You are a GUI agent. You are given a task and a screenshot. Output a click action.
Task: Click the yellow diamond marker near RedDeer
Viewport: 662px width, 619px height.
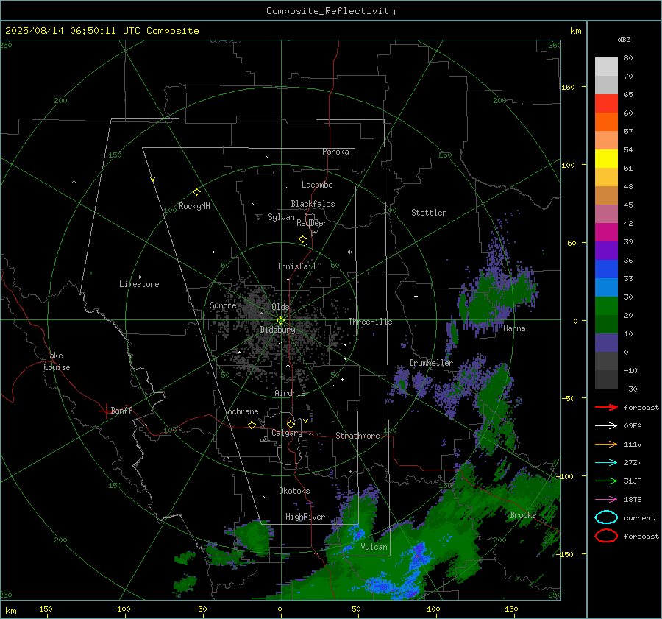(302, 239)
